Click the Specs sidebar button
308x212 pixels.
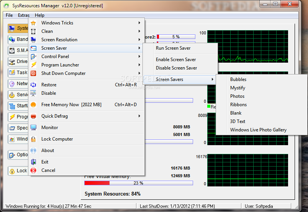coord(18,128)
